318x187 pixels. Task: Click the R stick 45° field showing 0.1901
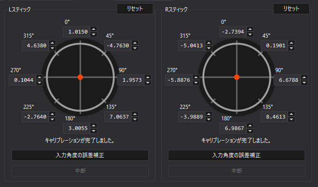coord(274,45)
